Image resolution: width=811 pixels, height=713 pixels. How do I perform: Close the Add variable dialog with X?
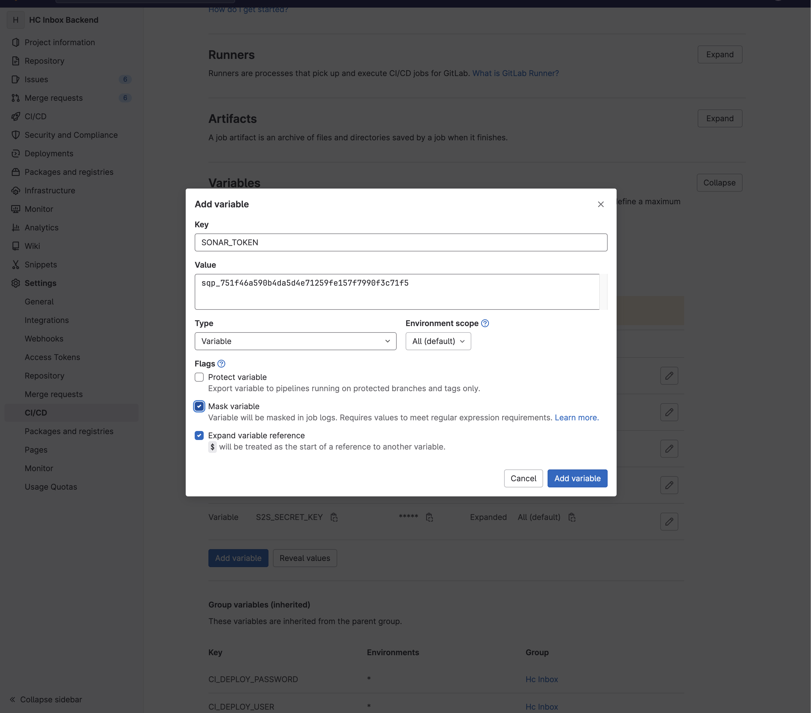[x=601, y=204]
